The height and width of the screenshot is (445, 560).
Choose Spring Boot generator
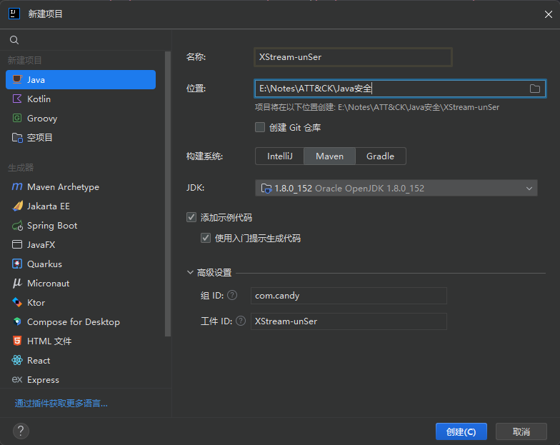click(x=81, y=226)
